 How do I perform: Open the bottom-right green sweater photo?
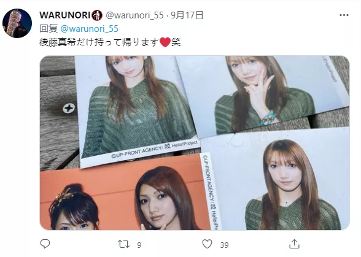(x=278, y=180)
